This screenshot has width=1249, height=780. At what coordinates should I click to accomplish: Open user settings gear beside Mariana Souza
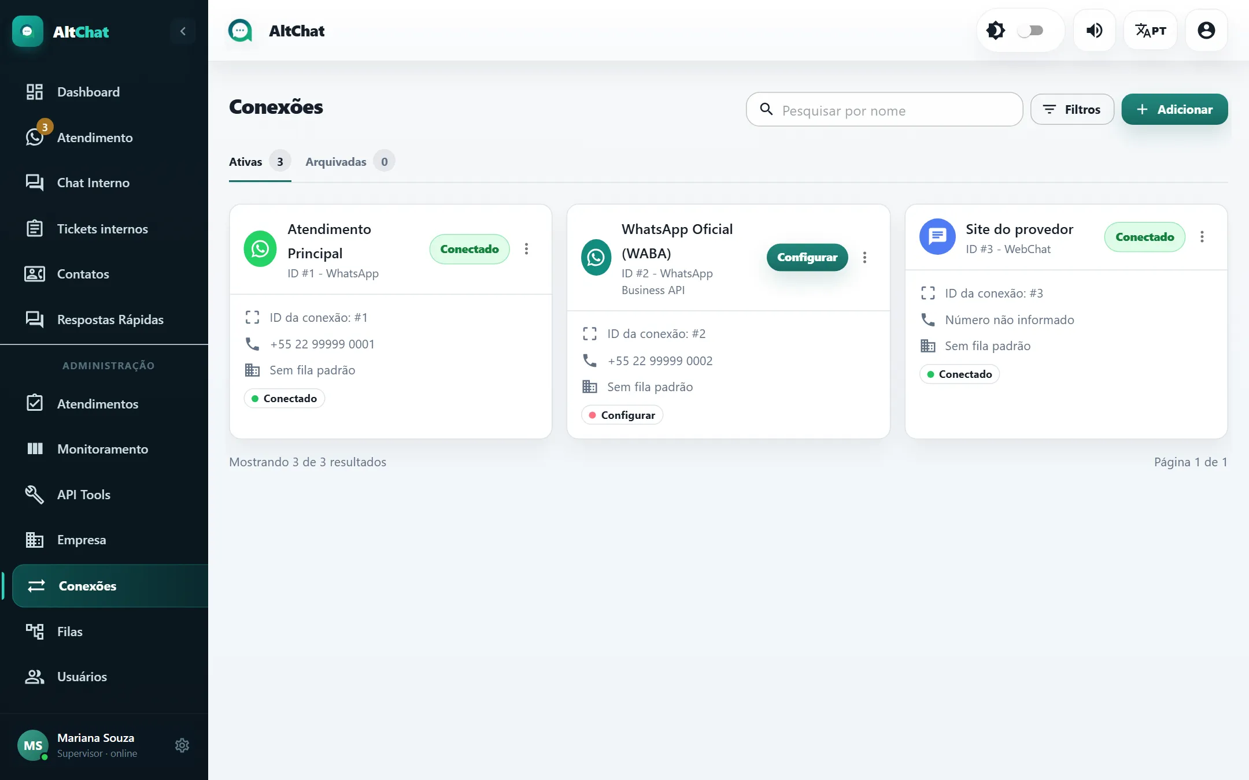click(x=182, y=745)
